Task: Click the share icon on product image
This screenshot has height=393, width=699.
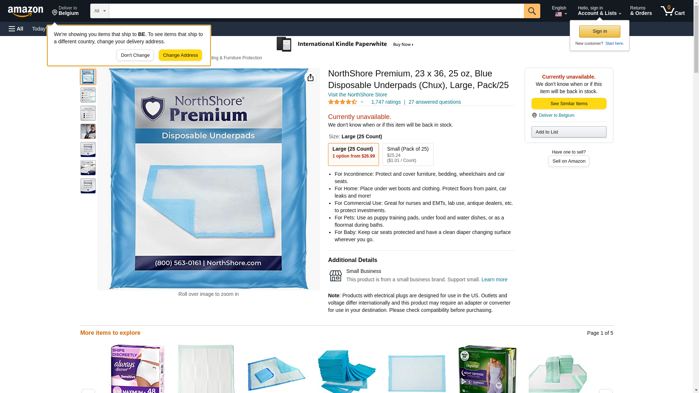Action: pyautogui.click(x=310, y=78)
